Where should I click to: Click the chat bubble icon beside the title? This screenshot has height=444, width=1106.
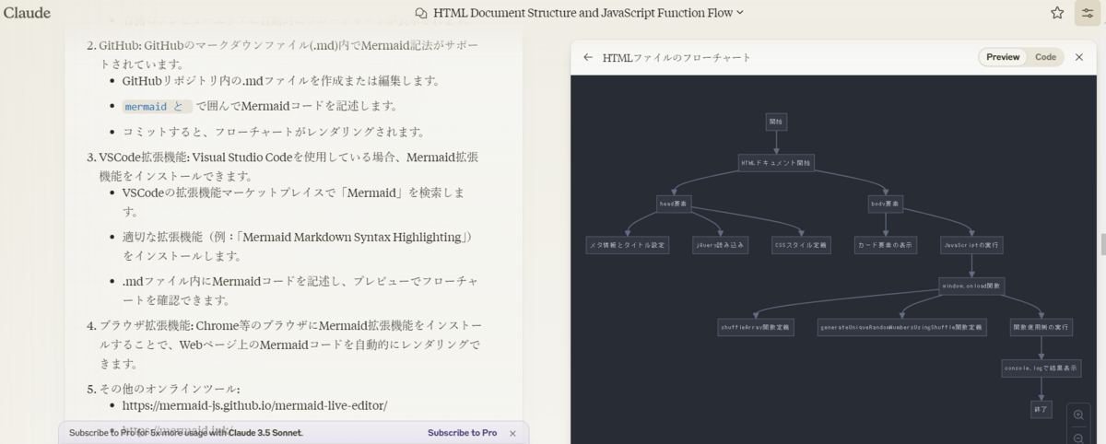421,13
